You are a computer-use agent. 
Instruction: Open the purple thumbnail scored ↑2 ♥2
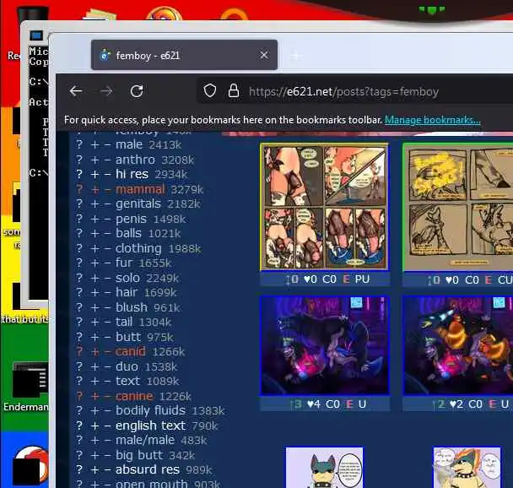point(458,345)
